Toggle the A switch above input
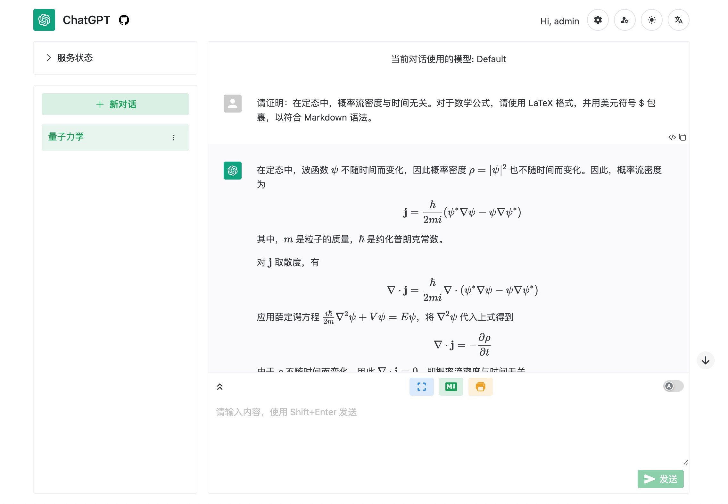 (673, 386)
